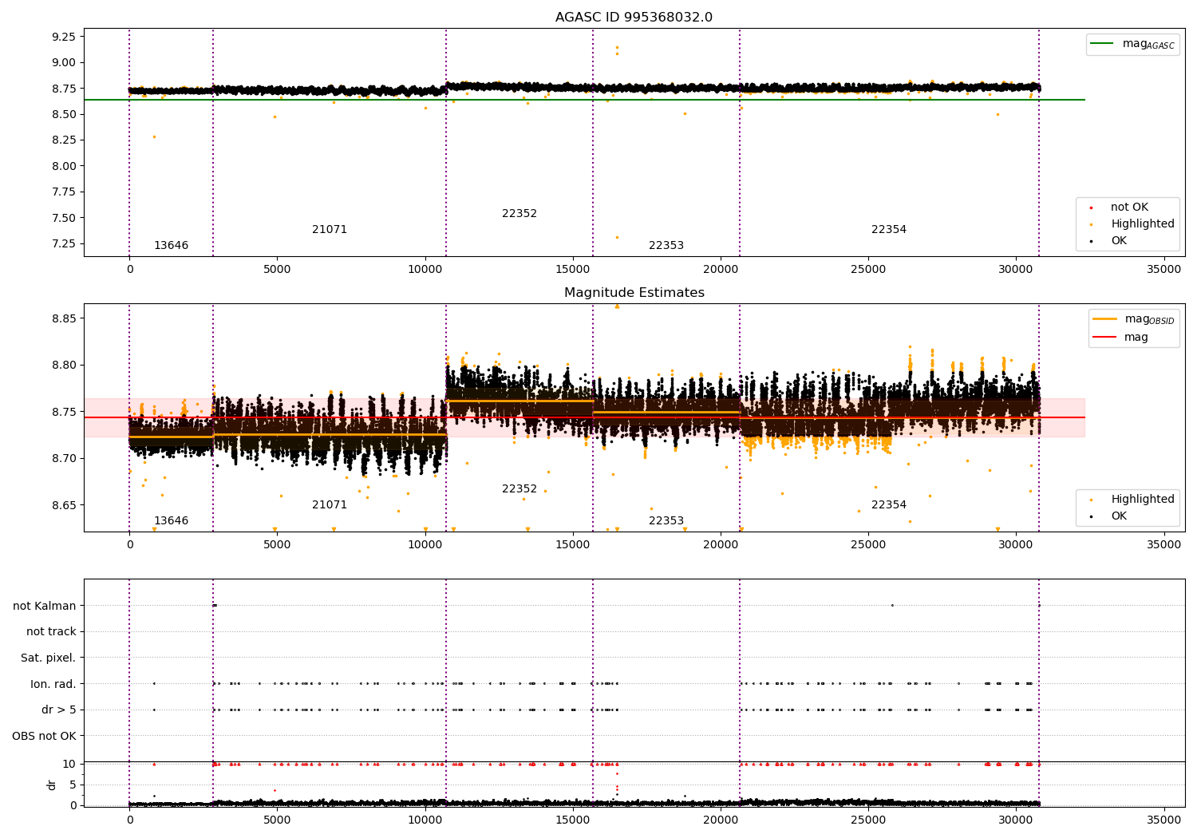Click the 8.00 y-axis tick of the top plot
The width and height of the screenshot is (1197, 838).
[64, 166]
